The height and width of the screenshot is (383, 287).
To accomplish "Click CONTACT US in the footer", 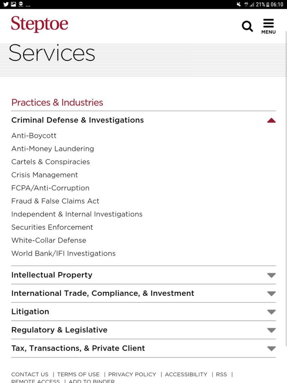I will (x=30, y=374).
